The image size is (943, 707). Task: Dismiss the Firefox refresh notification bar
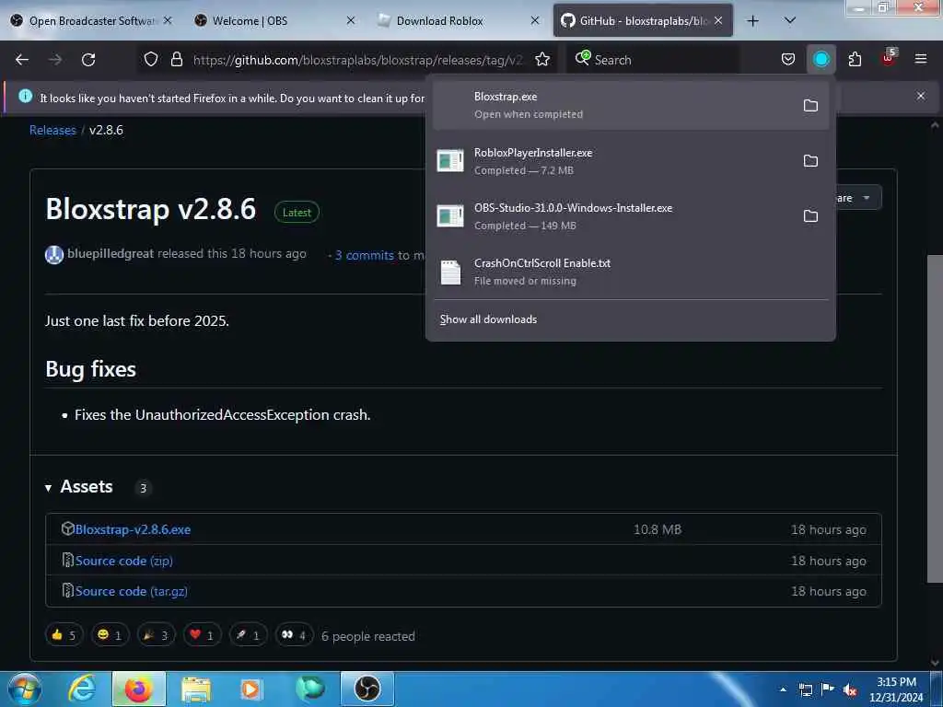921,96
